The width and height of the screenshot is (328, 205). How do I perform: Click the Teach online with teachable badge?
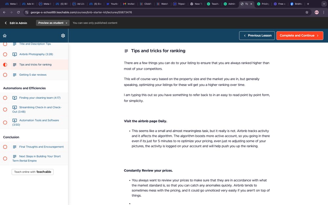(x=32, y=172)
